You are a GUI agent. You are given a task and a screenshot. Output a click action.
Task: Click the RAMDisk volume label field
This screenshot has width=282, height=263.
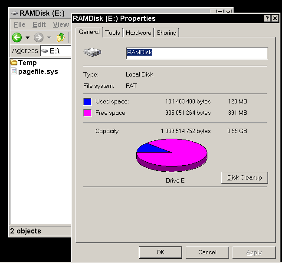pos(197,53)
